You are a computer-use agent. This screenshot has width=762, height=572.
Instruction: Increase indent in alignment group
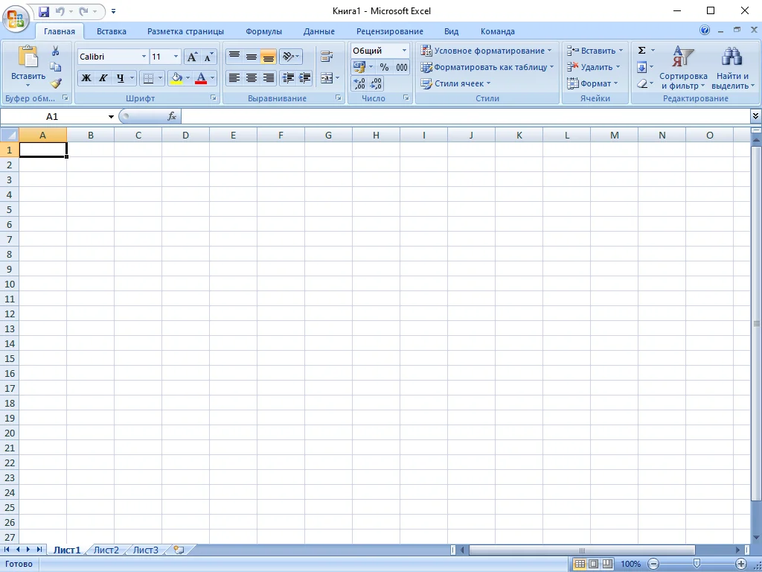point(304,77)
